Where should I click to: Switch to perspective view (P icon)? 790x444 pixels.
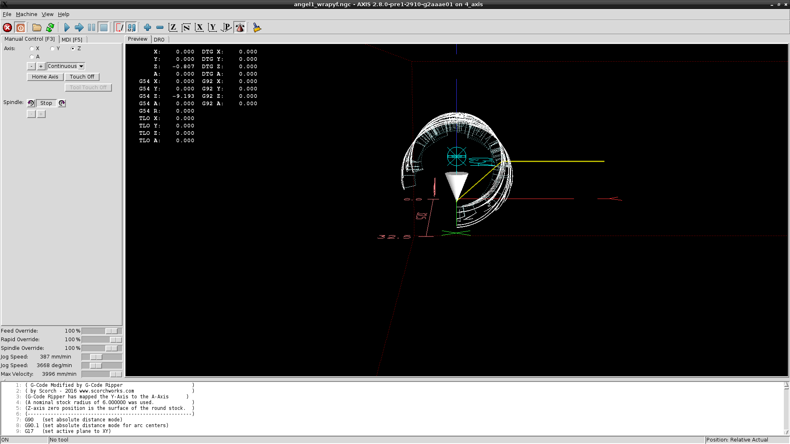pos(226,28)
